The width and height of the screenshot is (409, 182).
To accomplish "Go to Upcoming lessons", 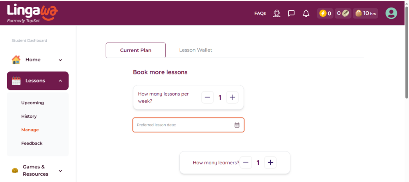I will 32,103.
